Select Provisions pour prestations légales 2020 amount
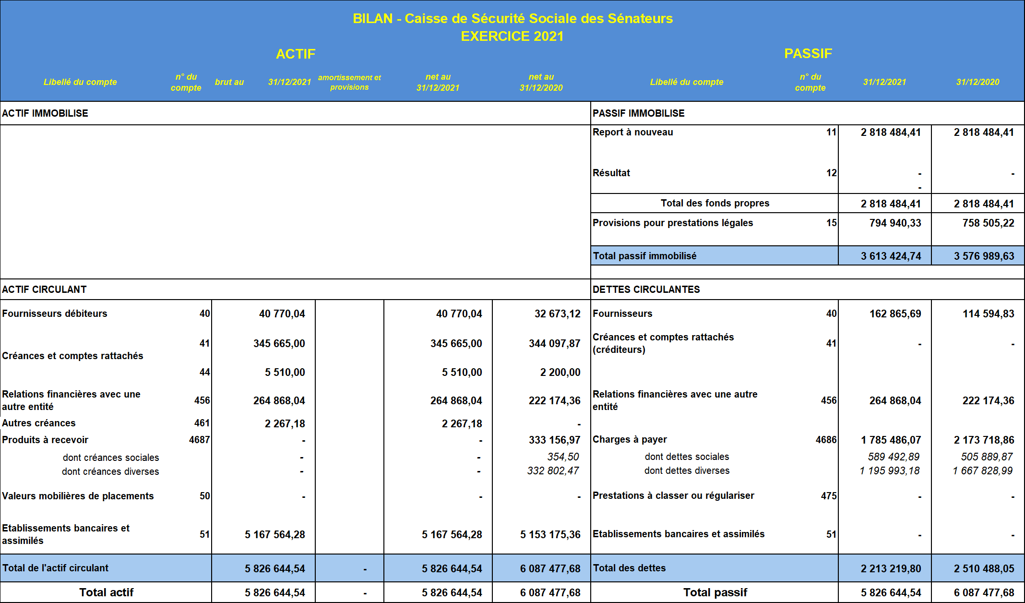This screenshot has height=603, width=1025. tap(988, 223)
